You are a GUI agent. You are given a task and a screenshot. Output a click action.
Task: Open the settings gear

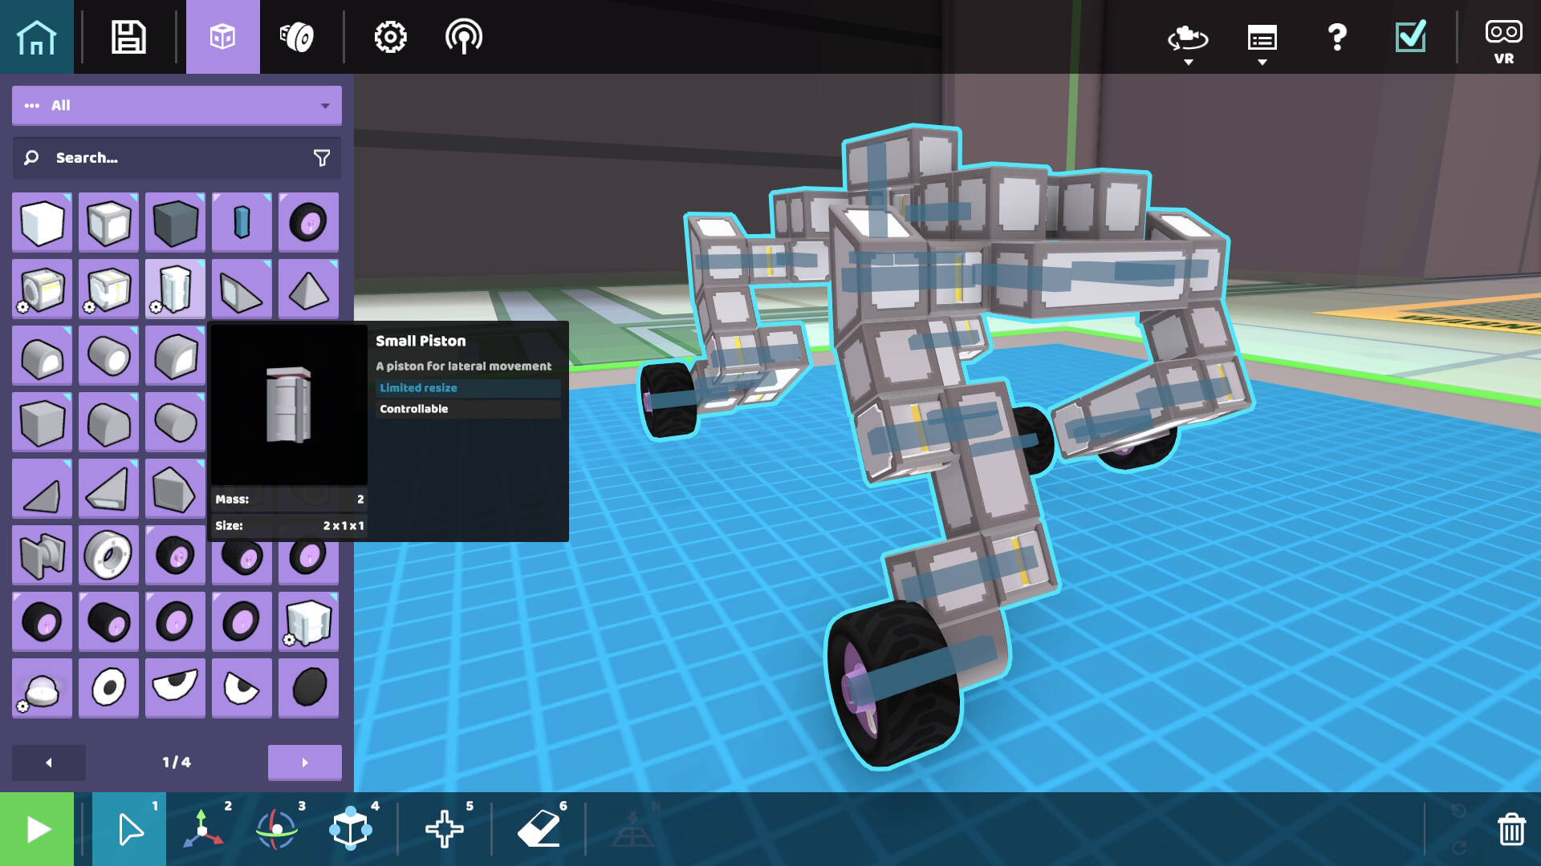pos(390,37)
